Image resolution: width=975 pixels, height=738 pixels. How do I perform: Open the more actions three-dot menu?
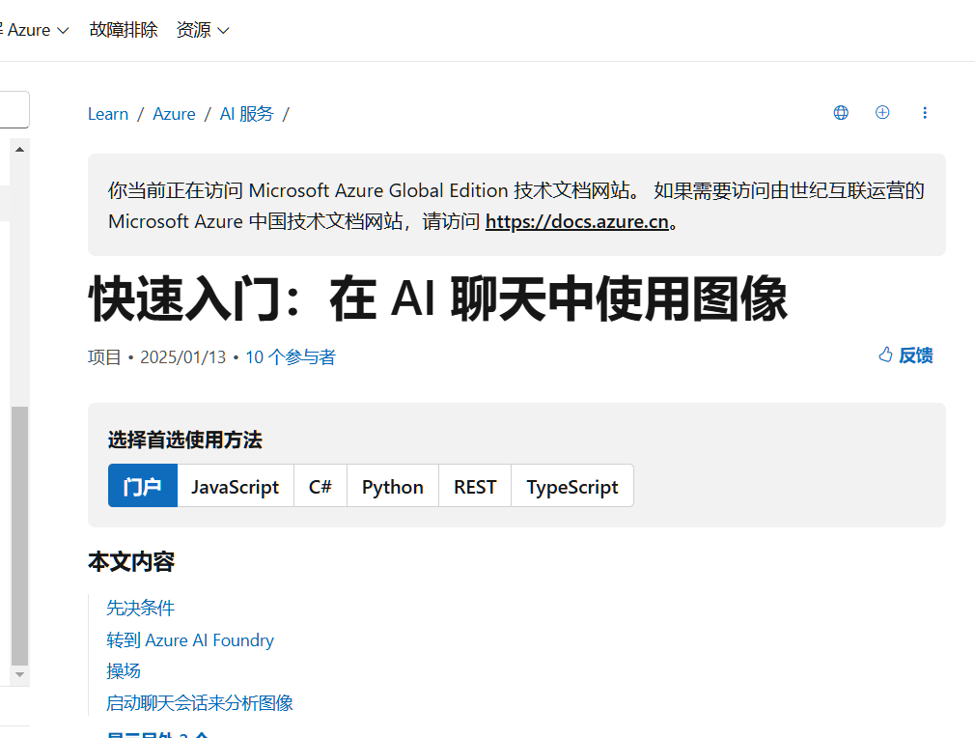click(x=925, y=113)
